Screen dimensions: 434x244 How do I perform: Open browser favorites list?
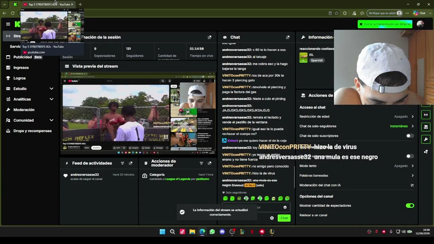(362, 13)
